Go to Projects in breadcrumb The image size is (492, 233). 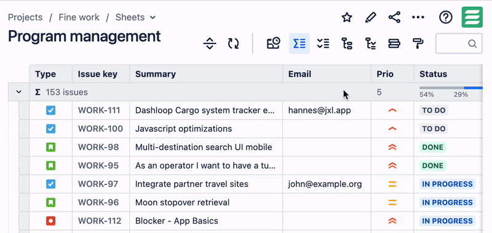point(25,17)
